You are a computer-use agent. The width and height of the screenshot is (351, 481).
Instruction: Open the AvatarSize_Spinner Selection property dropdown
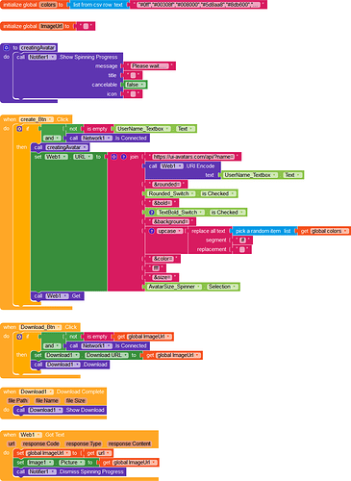point(222,287)
